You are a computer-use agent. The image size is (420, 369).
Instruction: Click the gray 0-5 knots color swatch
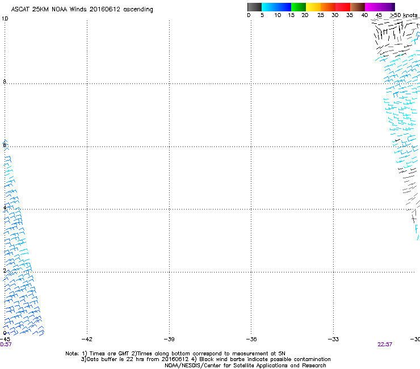[254, 7]
